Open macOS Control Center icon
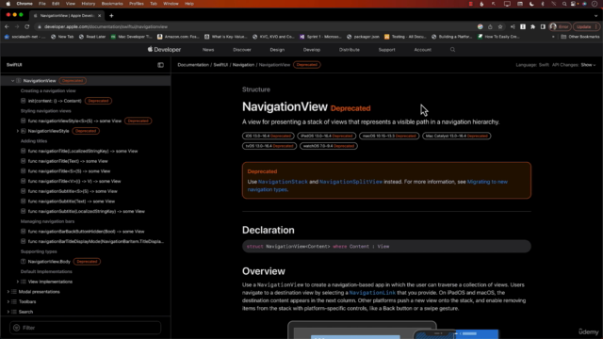Viewport: 603px width, 339px height. (x=574, y=4)
